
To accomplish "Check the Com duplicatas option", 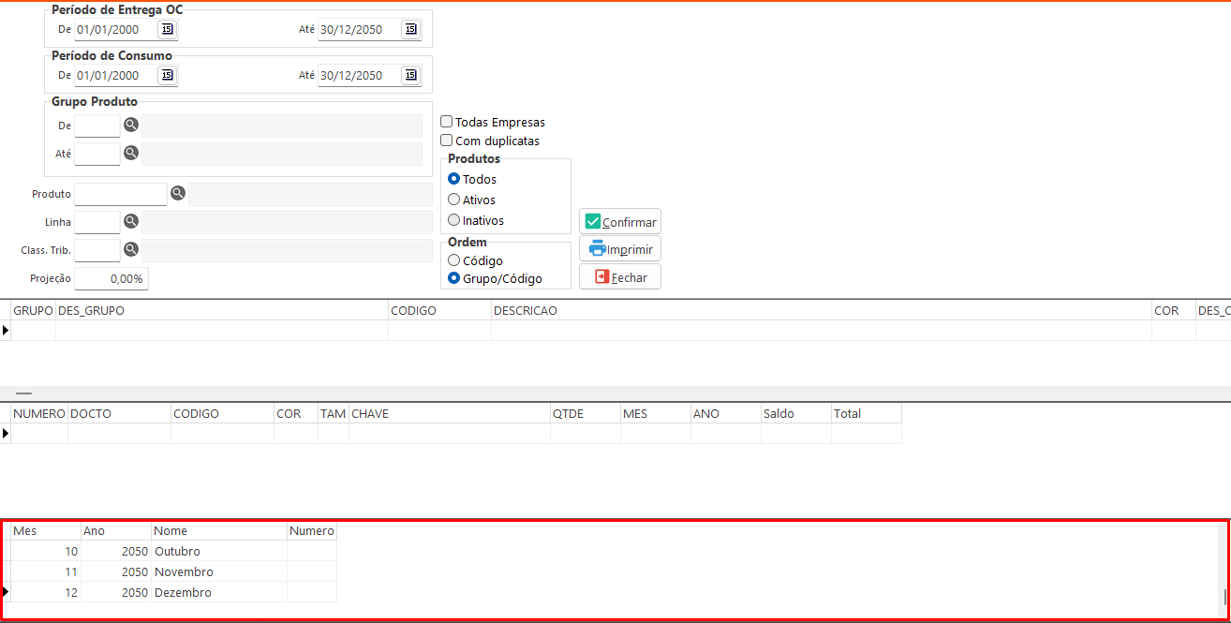I will tap(447, 141).
